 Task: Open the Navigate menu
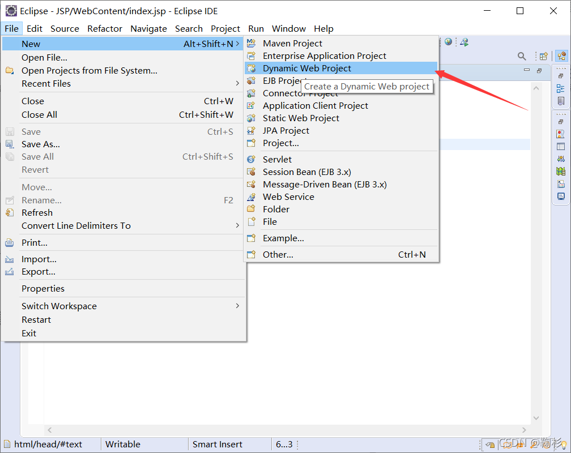click(x=148, y=28)
